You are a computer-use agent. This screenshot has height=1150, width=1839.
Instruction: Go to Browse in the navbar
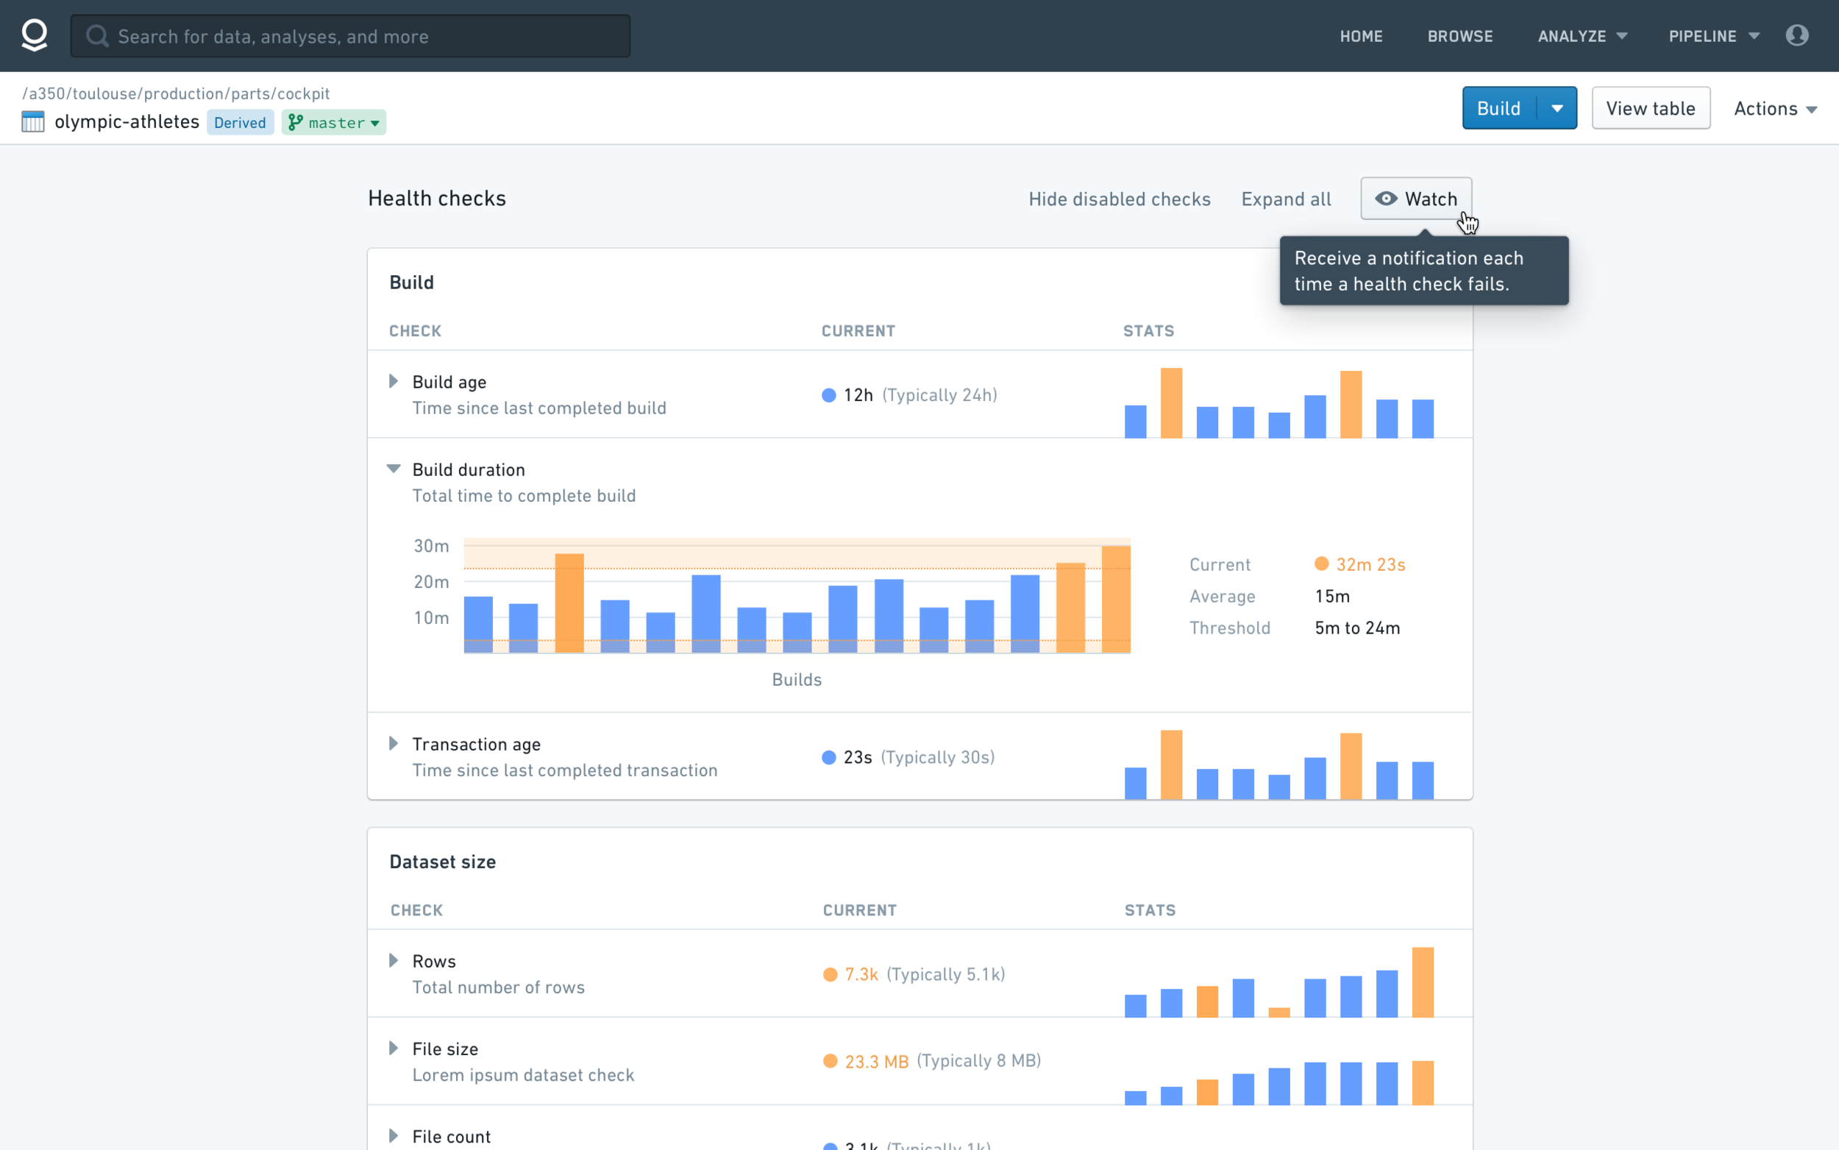tap(1459, 36)
